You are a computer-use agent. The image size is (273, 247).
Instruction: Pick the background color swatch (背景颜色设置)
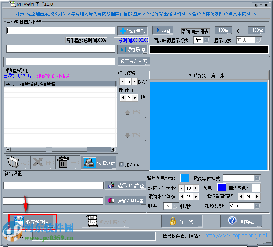[185, 178]
